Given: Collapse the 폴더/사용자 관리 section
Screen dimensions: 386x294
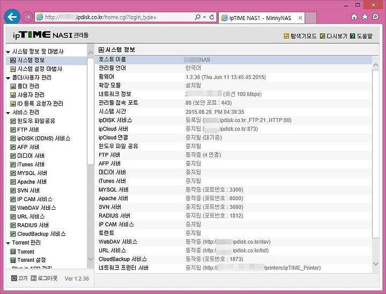Looking at the screenshot, I should pos(8,78).
